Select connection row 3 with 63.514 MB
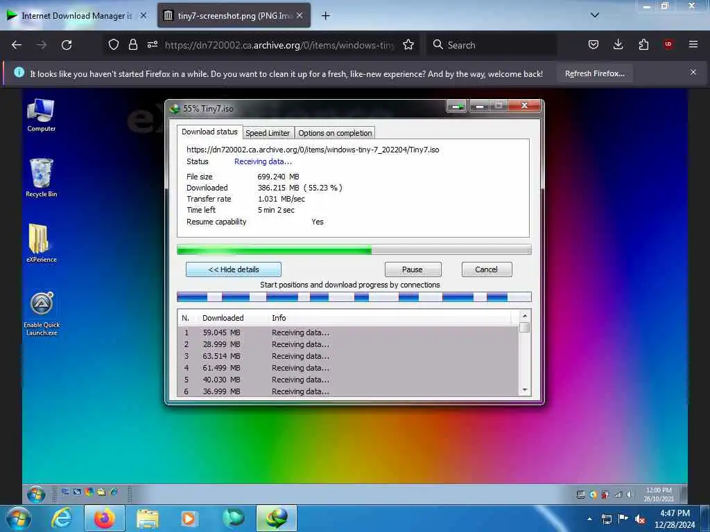Viewport: 710px width, 532px height. (x=348, y=356)
